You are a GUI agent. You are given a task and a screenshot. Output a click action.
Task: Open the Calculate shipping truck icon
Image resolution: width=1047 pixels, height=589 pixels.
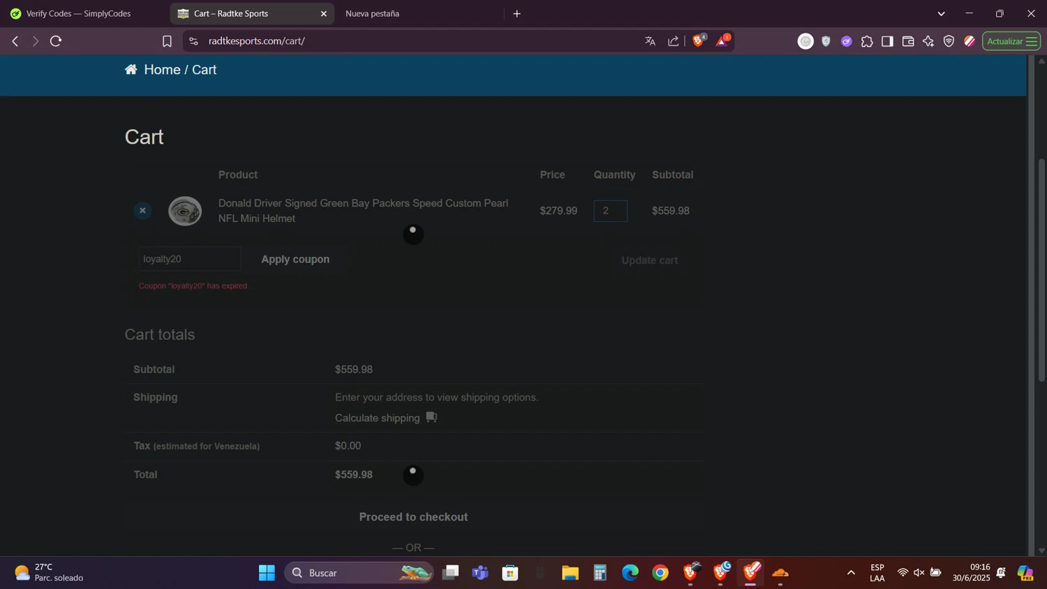click(431, 417)
